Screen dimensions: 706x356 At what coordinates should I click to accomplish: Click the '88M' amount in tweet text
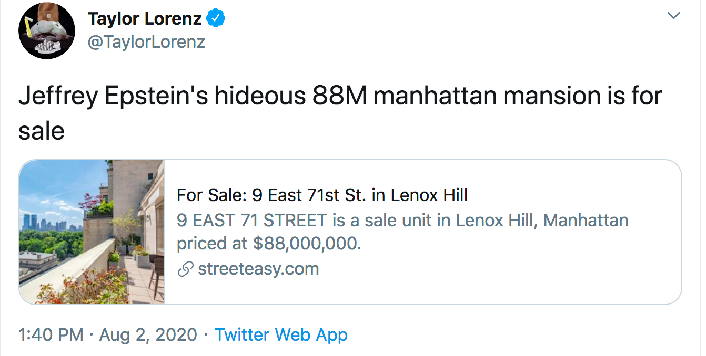(339, 97)
